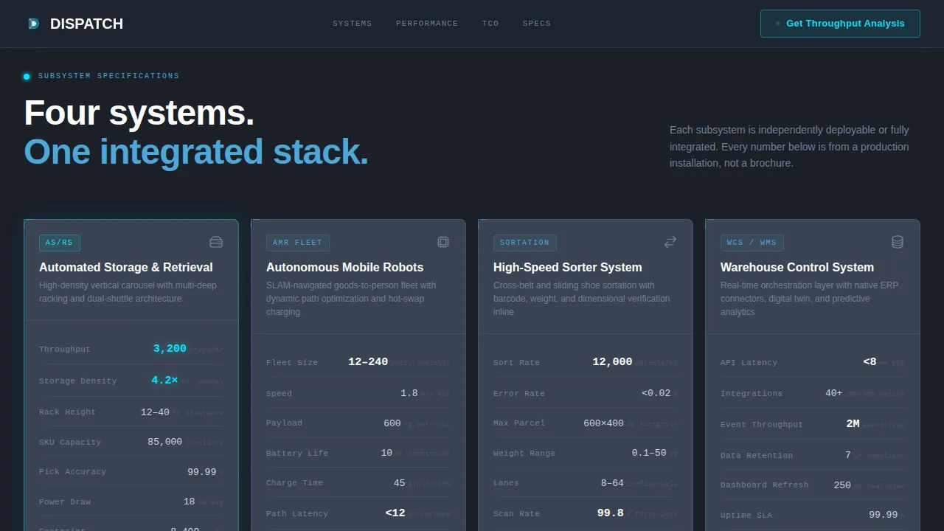944x531 pixels.
Task: Click Get Throughput Analysis button
Action: [840, 24]
